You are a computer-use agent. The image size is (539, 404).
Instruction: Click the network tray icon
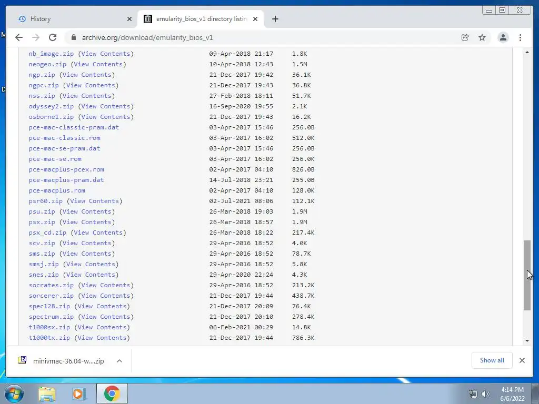click(x=473, y=394)
